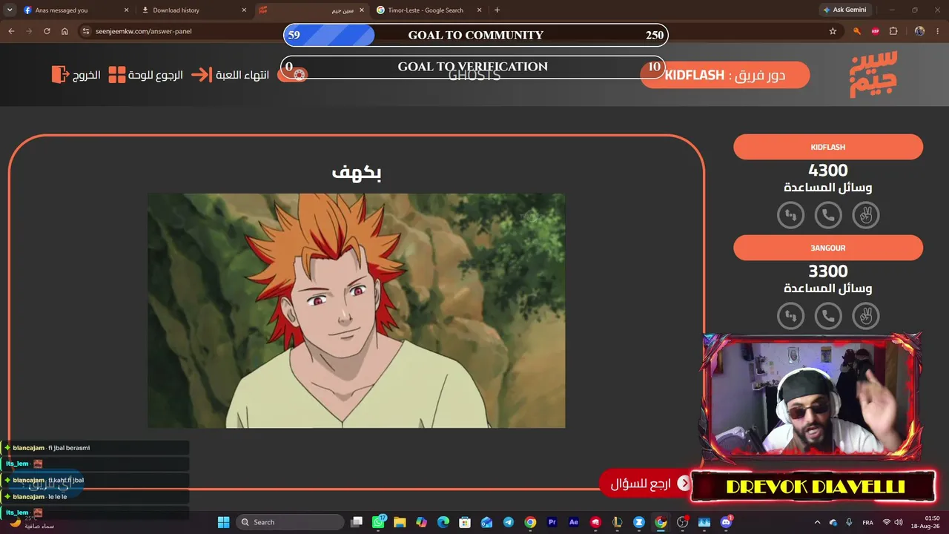Open the FRA keyboard language switcher
Viewport: 949px width, 534px height.
(x=867, y=522)
